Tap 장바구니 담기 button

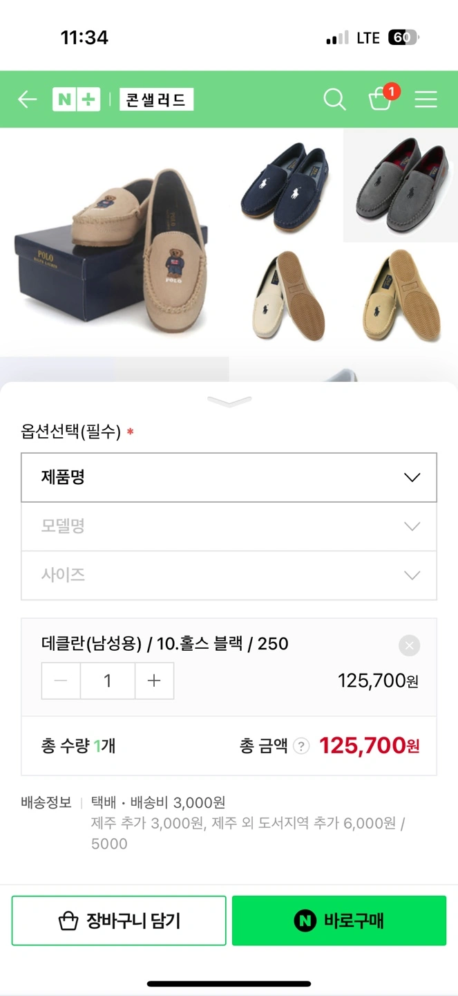pyautogui.click(x=119, y=921)
